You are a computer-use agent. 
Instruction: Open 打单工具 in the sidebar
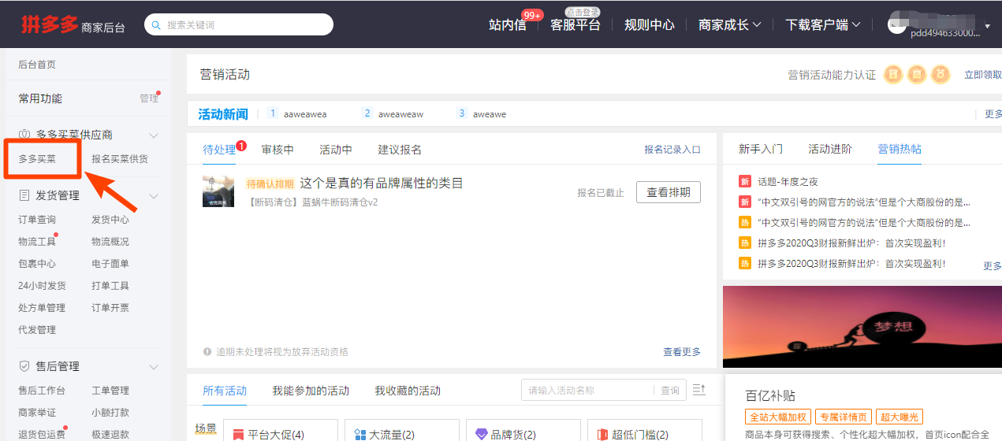(110, 286)
